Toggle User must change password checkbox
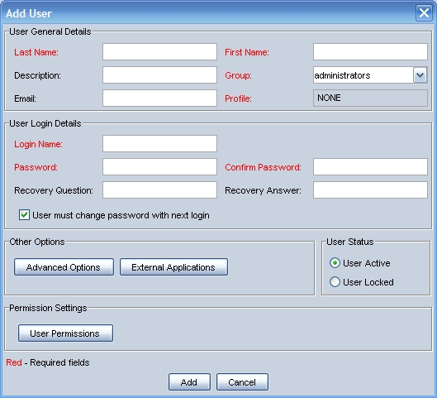Viewport: 437px width, 398px height. [24, 215]
